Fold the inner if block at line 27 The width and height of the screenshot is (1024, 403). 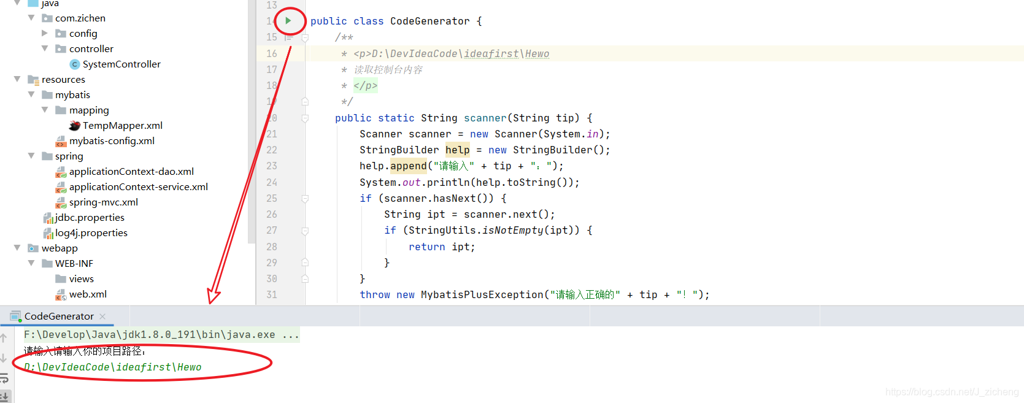click(305, 231)
